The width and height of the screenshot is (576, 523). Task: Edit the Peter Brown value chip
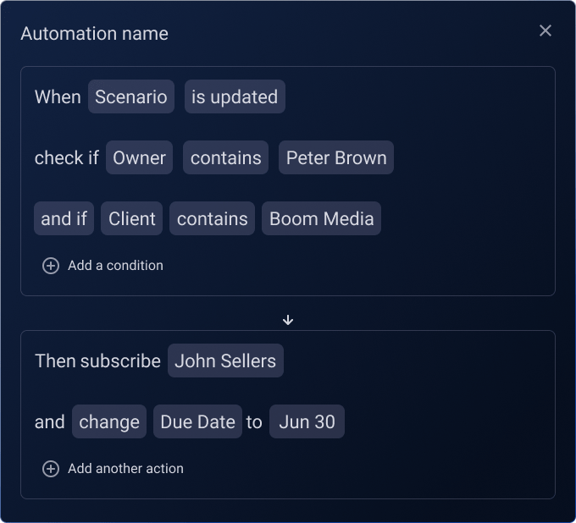336,157
